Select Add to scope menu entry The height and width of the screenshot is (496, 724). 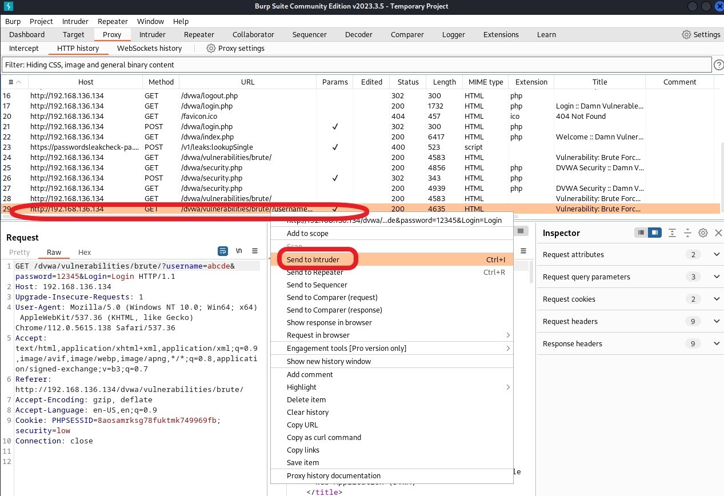click(x=392, y=233)
